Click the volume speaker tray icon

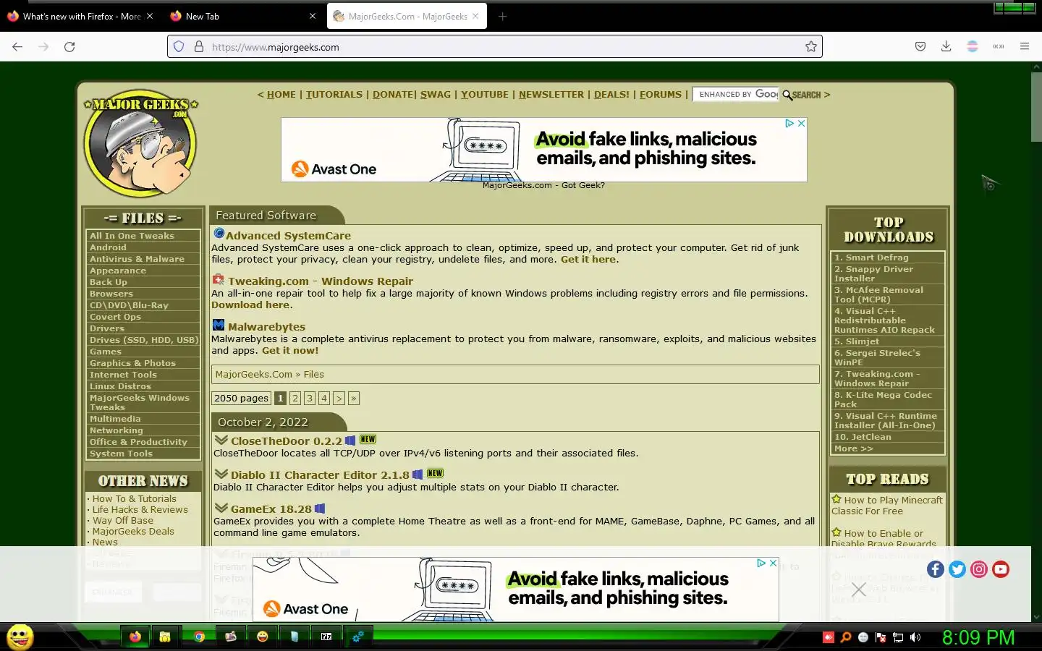coord(915,637)
